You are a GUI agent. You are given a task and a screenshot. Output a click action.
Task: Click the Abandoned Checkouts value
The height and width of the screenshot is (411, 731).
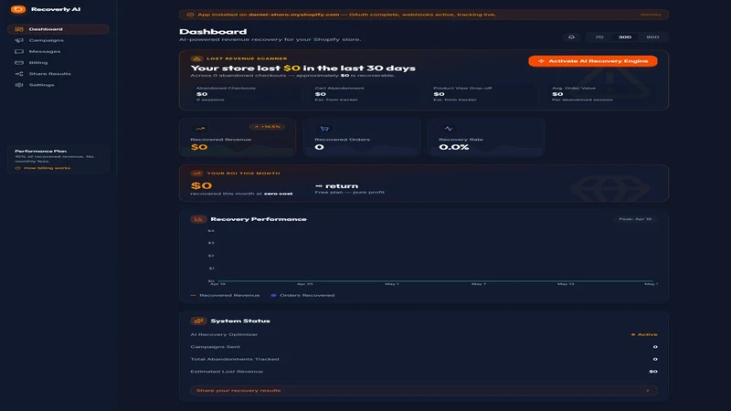click(202, 94)
